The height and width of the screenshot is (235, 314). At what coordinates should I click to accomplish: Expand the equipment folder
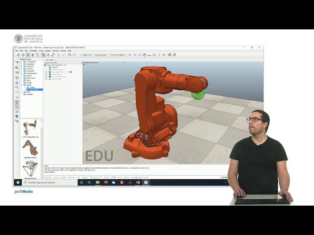point(22,64)
